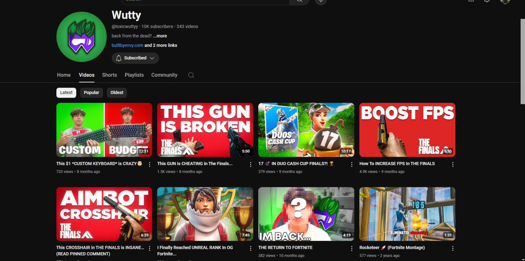
Task: Click the top Search input field
Action: point(204,1)
